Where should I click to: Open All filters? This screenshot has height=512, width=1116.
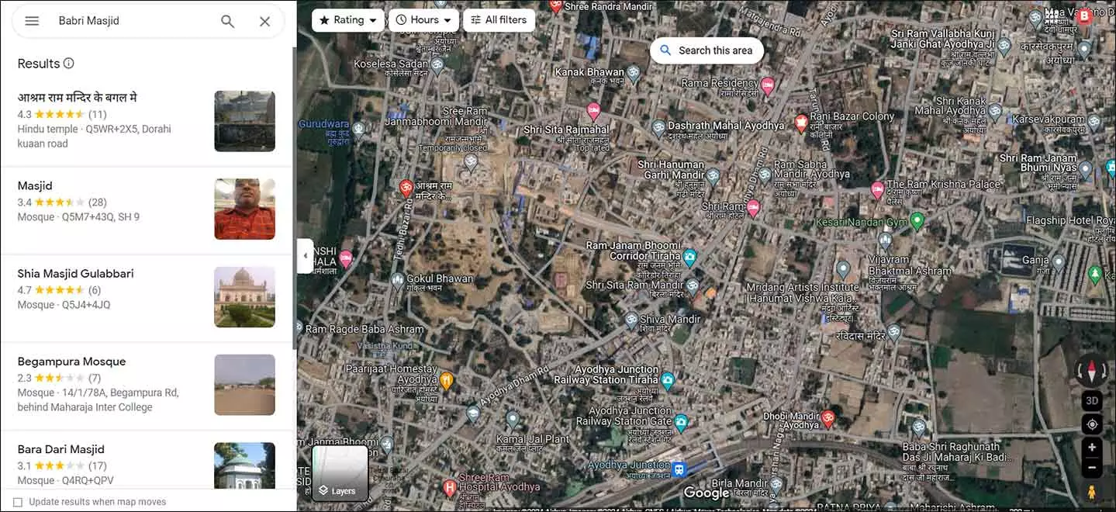tap(499, 20)
